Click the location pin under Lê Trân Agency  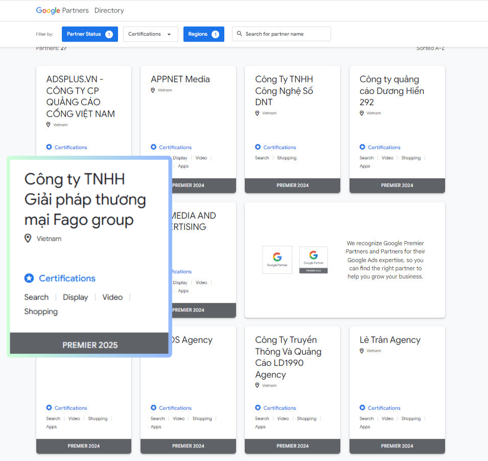coord(362,351)
